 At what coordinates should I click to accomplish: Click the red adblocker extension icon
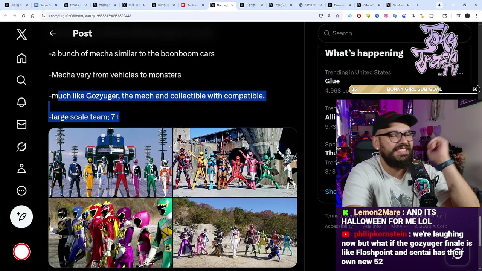(359, 16)
